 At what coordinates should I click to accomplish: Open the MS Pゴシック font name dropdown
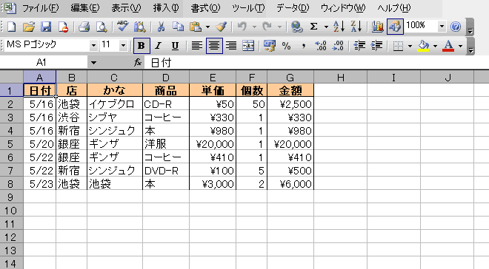[x=93, y=46]
